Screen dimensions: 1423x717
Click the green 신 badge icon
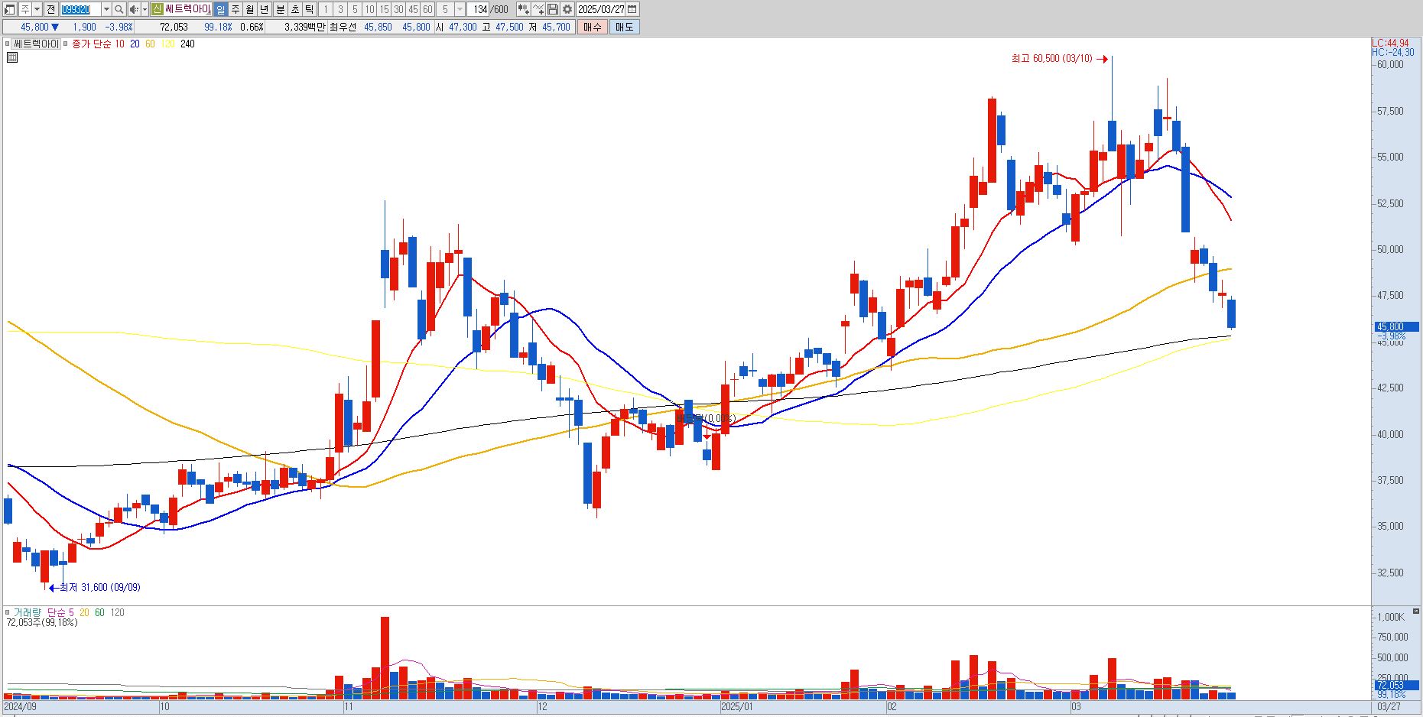coord(157,9)
